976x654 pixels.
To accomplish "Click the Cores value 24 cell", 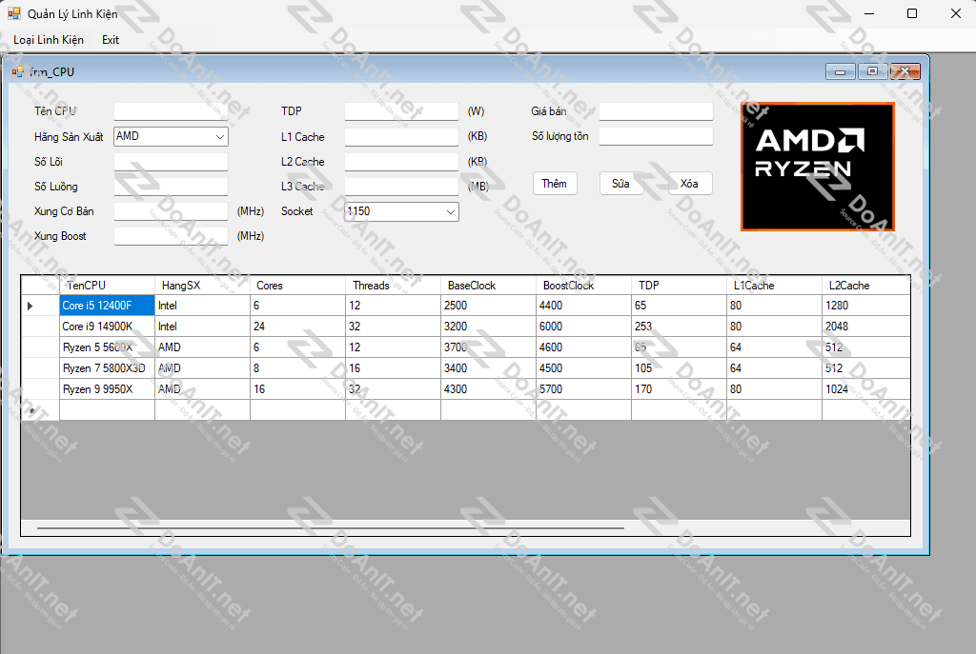I will click(297, 327).
